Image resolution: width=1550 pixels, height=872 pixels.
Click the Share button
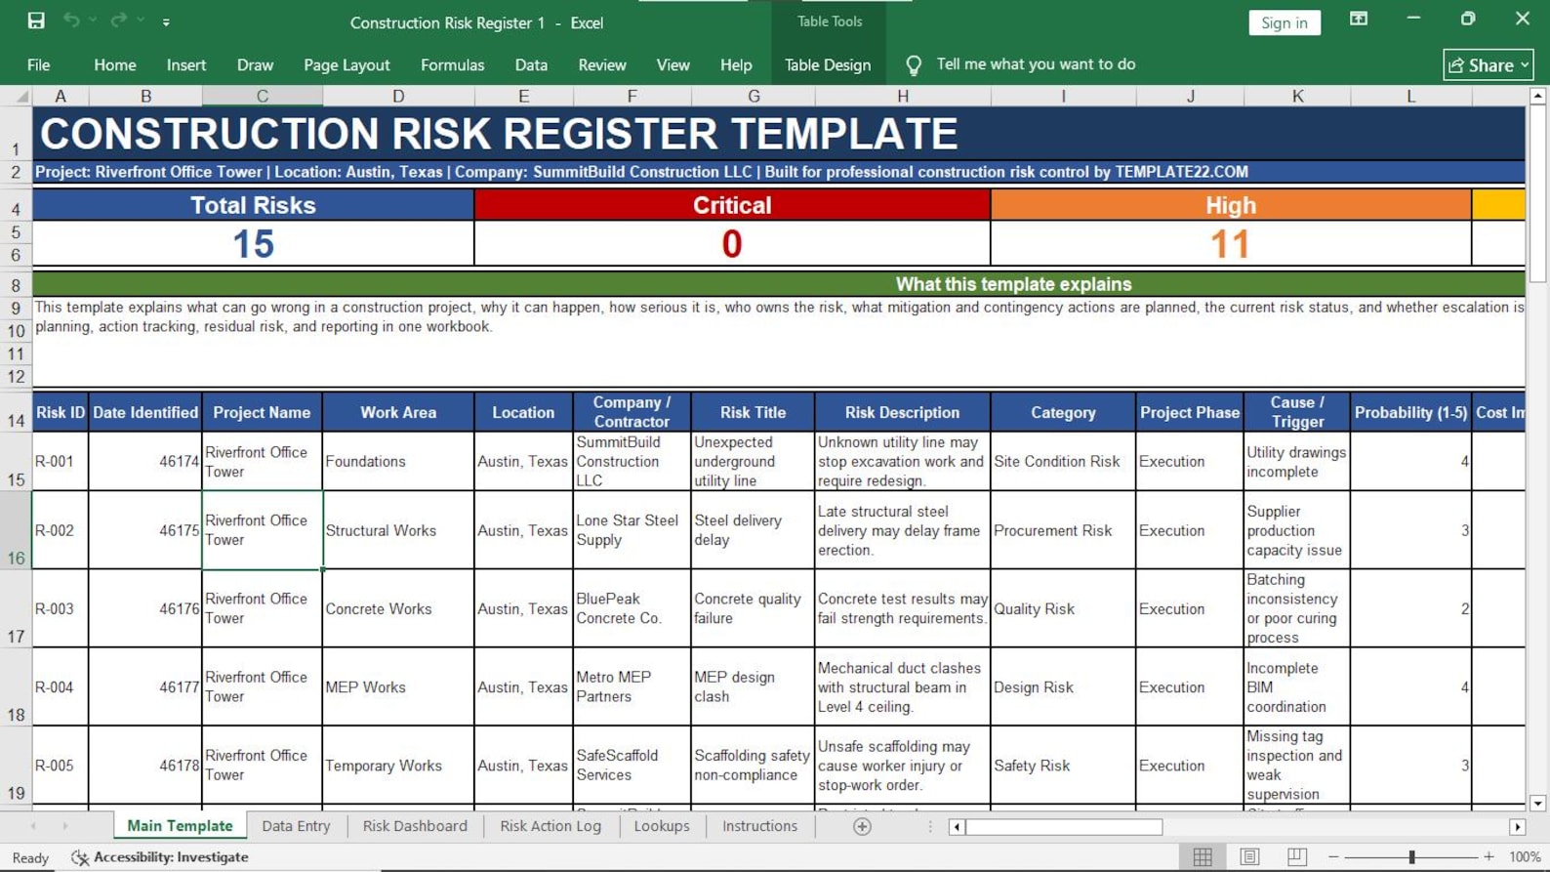pyautogui.click(x=1488, y=64)
